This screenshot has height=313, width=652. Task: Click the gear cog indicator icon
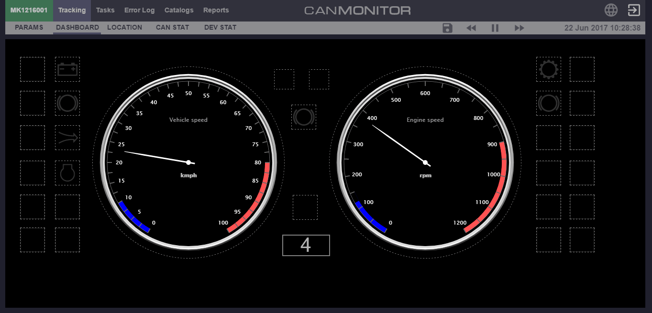[548, 69]
